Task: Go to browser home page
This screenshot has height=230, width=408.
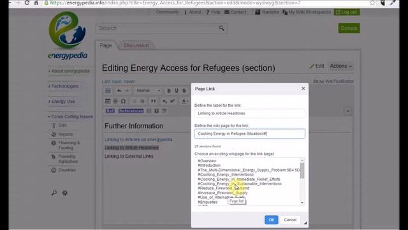Action: (36, 3)
